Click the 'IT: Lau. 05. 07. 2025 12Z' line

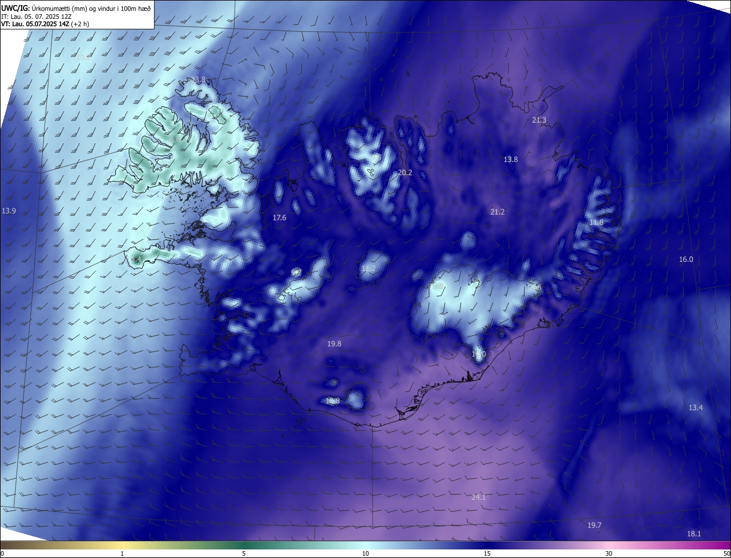(x=36, y=17)
